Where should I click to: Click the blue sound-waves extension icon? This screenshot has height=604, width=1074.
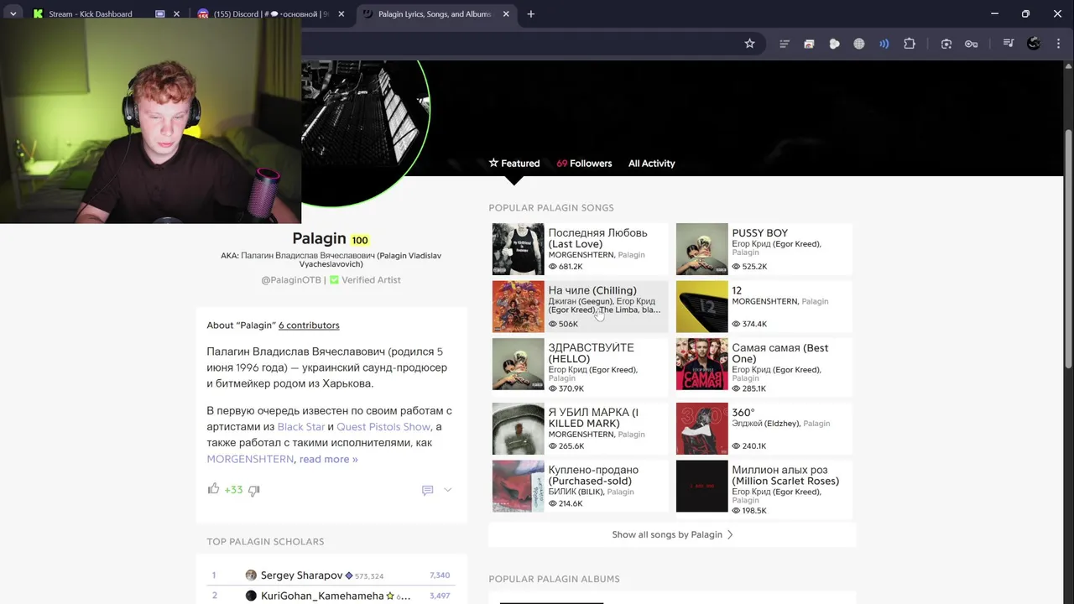(x=884, y=44)
